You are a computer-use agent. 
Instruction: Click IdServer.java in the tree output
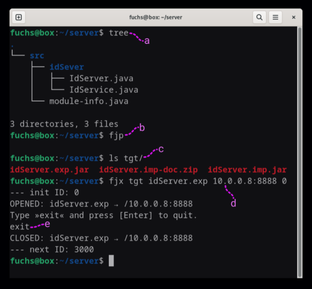[x=102, y=79]
